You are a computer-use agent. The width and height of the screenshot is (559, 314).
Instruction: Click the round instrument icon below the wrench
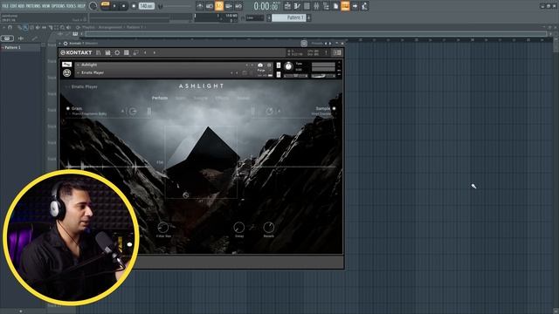pos(66,73)
